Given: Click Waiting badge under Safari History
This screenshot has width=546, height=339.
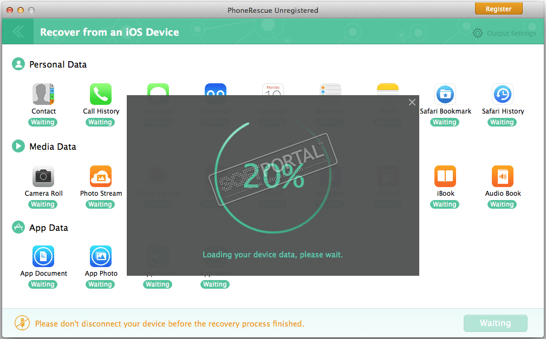Looking at the screenshot, I should 502,122.
